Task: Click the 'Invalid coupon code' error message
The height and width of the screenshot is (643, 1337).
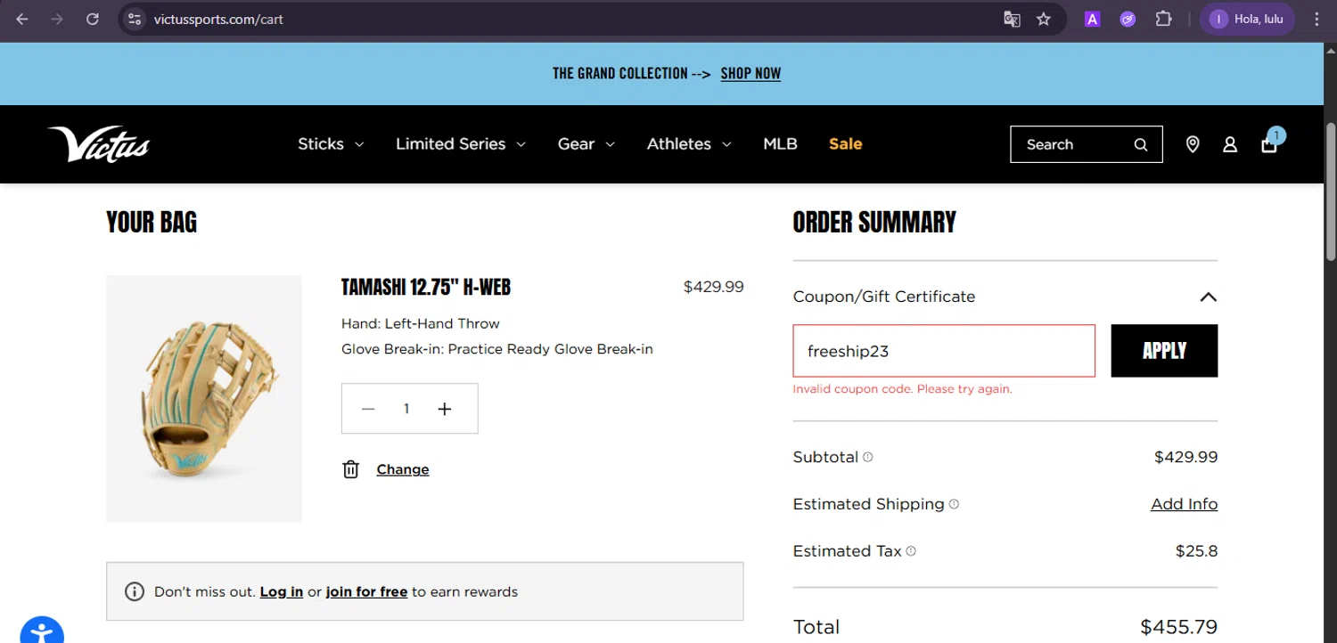Action: tap(902, 389)
